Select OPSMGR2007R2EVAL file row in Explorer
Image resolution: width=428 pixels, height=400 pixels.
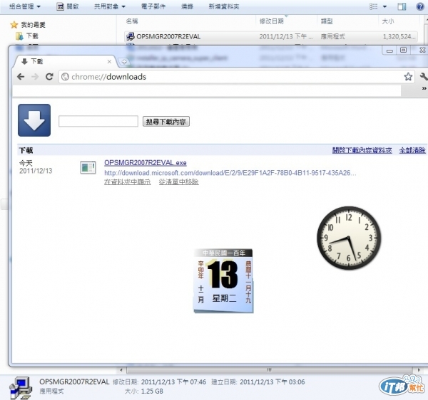271,36
